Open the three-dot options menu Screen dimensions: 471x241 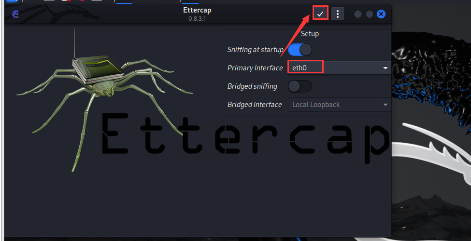tap(338, 14)
